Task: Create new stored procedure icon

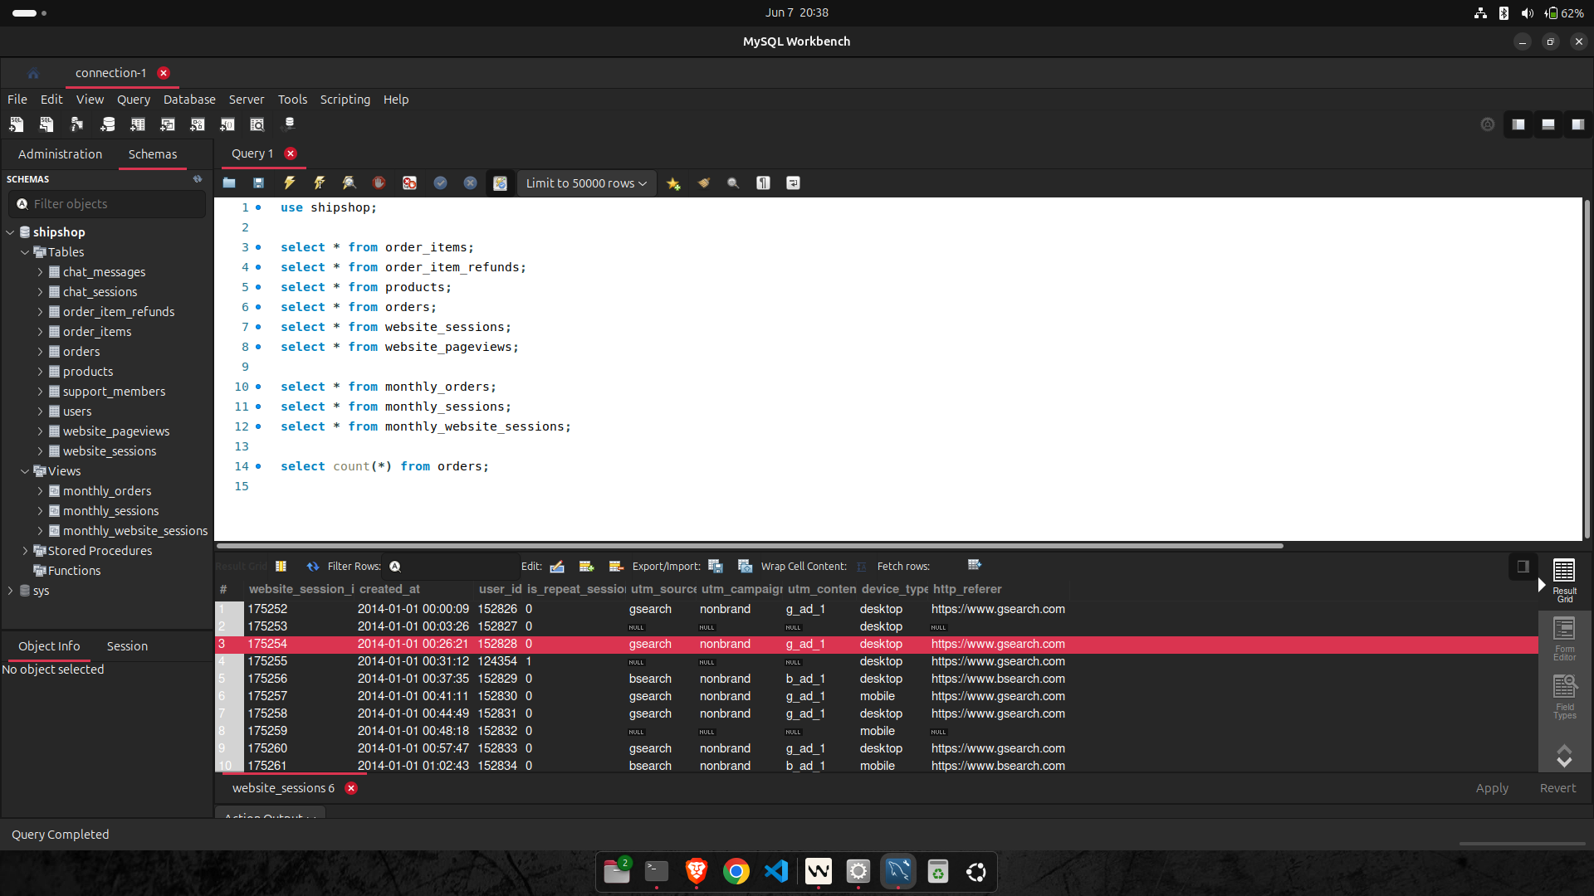Action: click(x=197, y=124)
